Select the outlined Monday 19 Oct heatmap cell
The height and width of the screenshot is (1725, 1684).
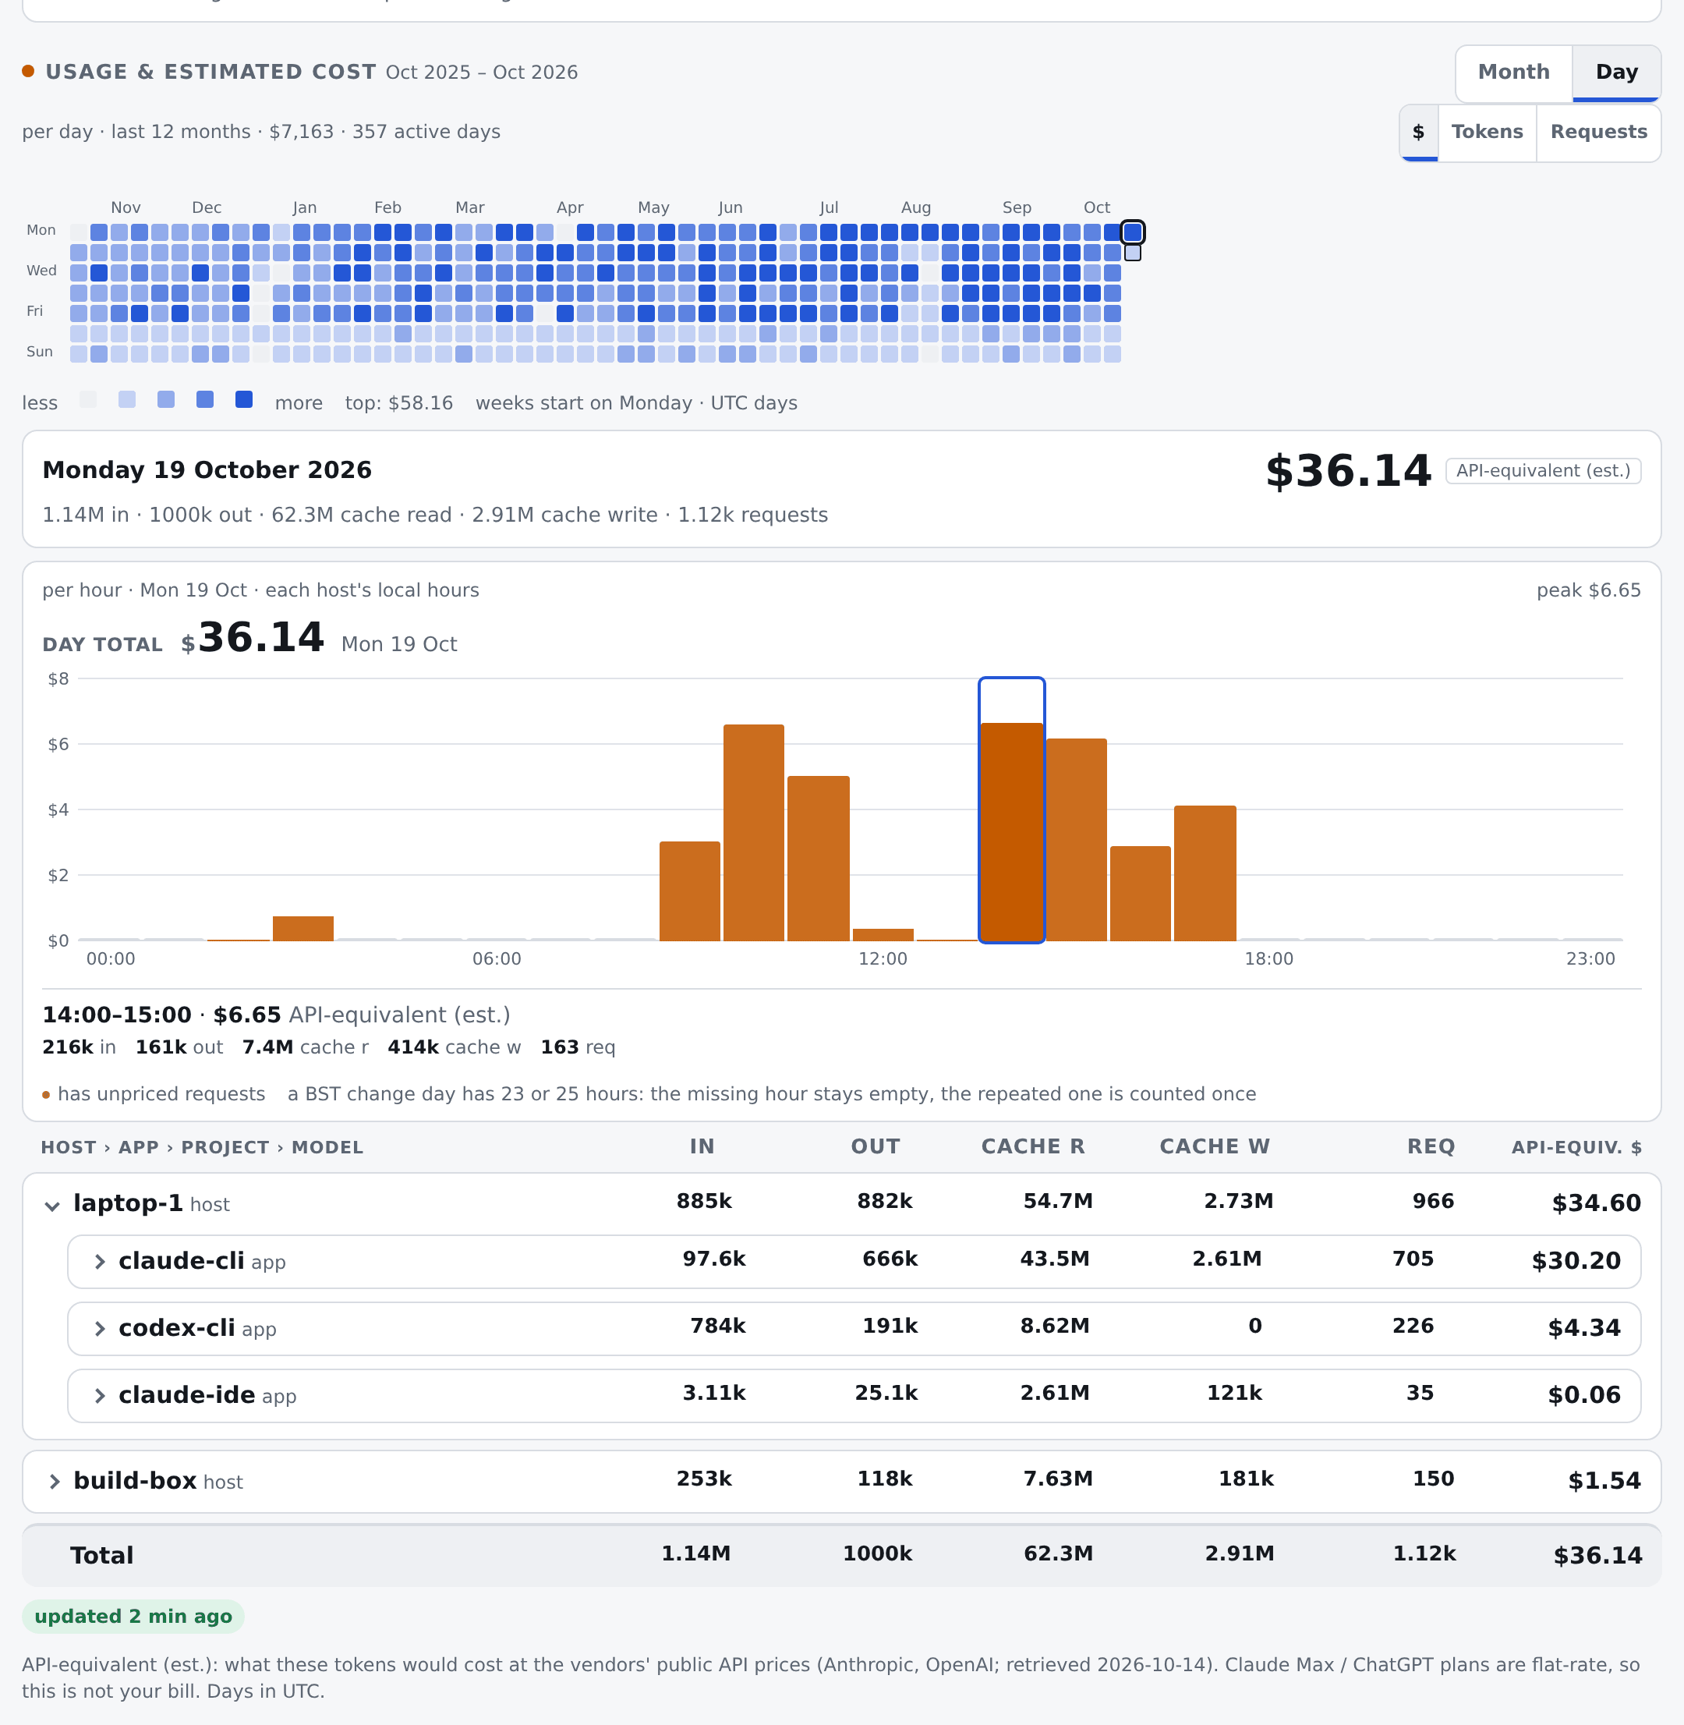coord(1132,232)
